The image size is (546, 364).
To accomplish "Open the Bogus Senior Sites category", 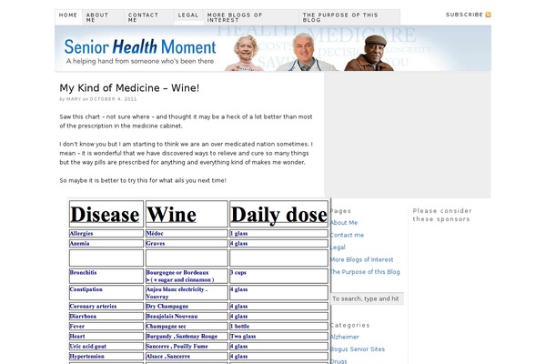I will click(x=358, y=349).
